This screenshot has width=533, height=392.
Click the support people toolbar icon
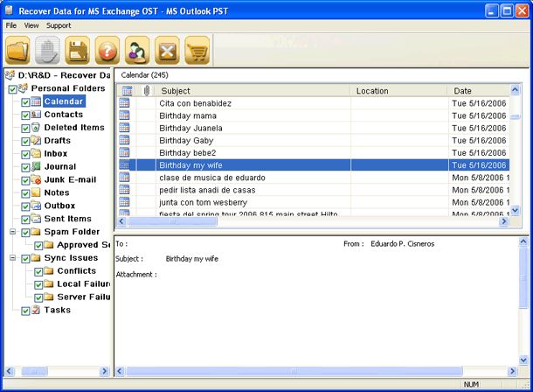pyautogui.click(x=137, y=51)
